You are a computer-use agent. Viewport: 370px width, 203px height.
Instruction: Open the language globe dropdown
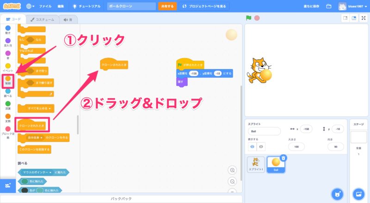tap(31, 6)
